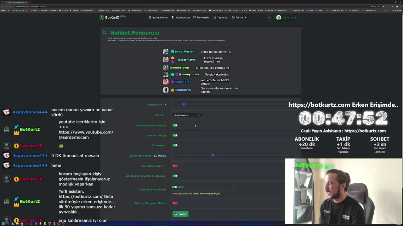
Task: Open the Yayın Araçları menu
Action: pos(158,18)
